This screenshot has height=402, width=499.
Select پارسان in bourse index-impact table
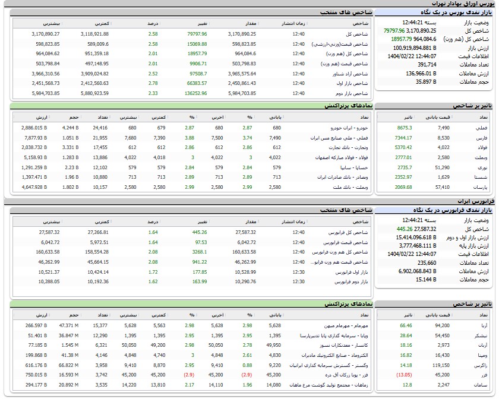(480, 187)
